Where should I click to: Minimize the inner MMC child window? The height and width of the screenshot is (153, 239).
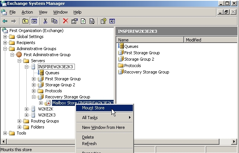click(220, 12)
